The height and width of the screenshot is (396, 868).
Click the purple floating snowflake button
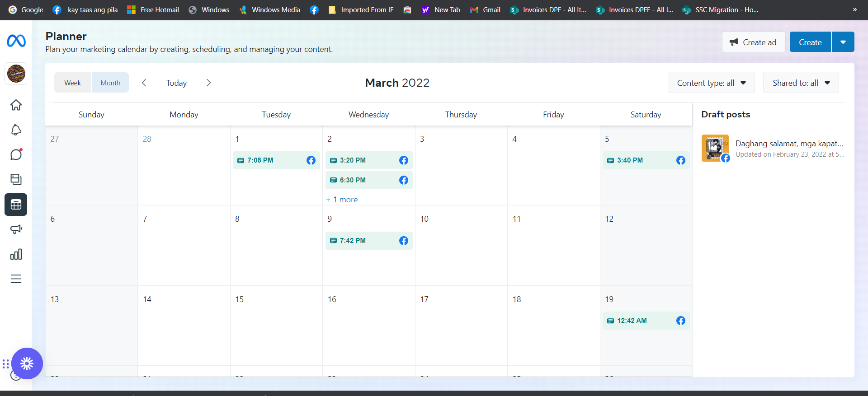tap(27, 363)
